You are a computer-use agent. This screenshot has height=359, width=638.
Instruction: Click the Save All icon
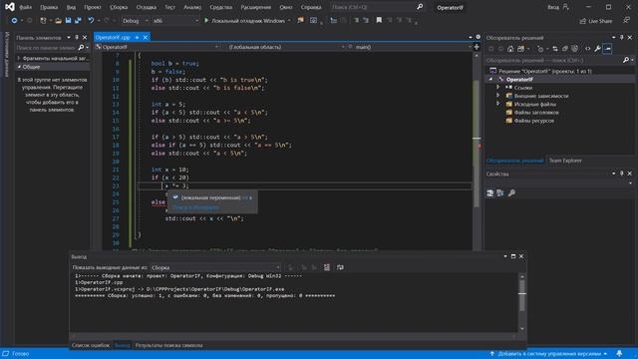(x=78, y=20)
